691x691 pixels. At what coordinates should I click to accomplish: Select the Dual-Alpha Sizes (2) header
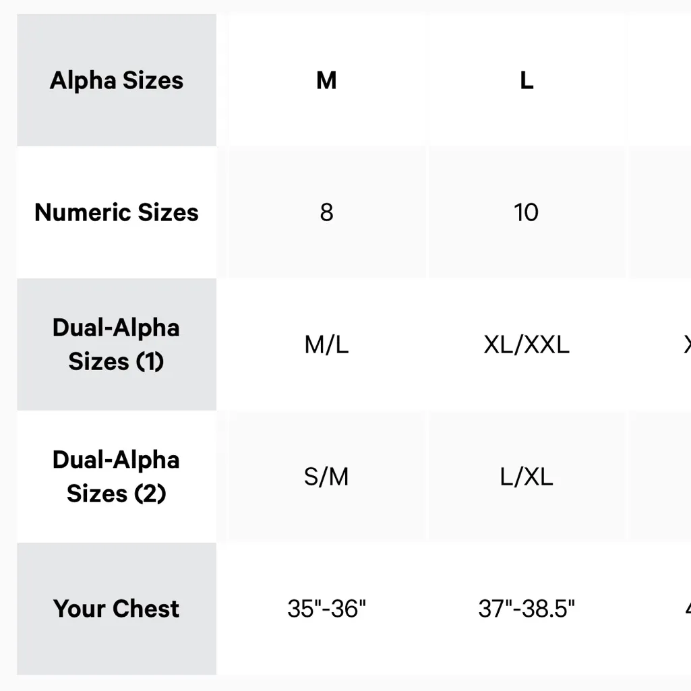click(x=117, y=477)
